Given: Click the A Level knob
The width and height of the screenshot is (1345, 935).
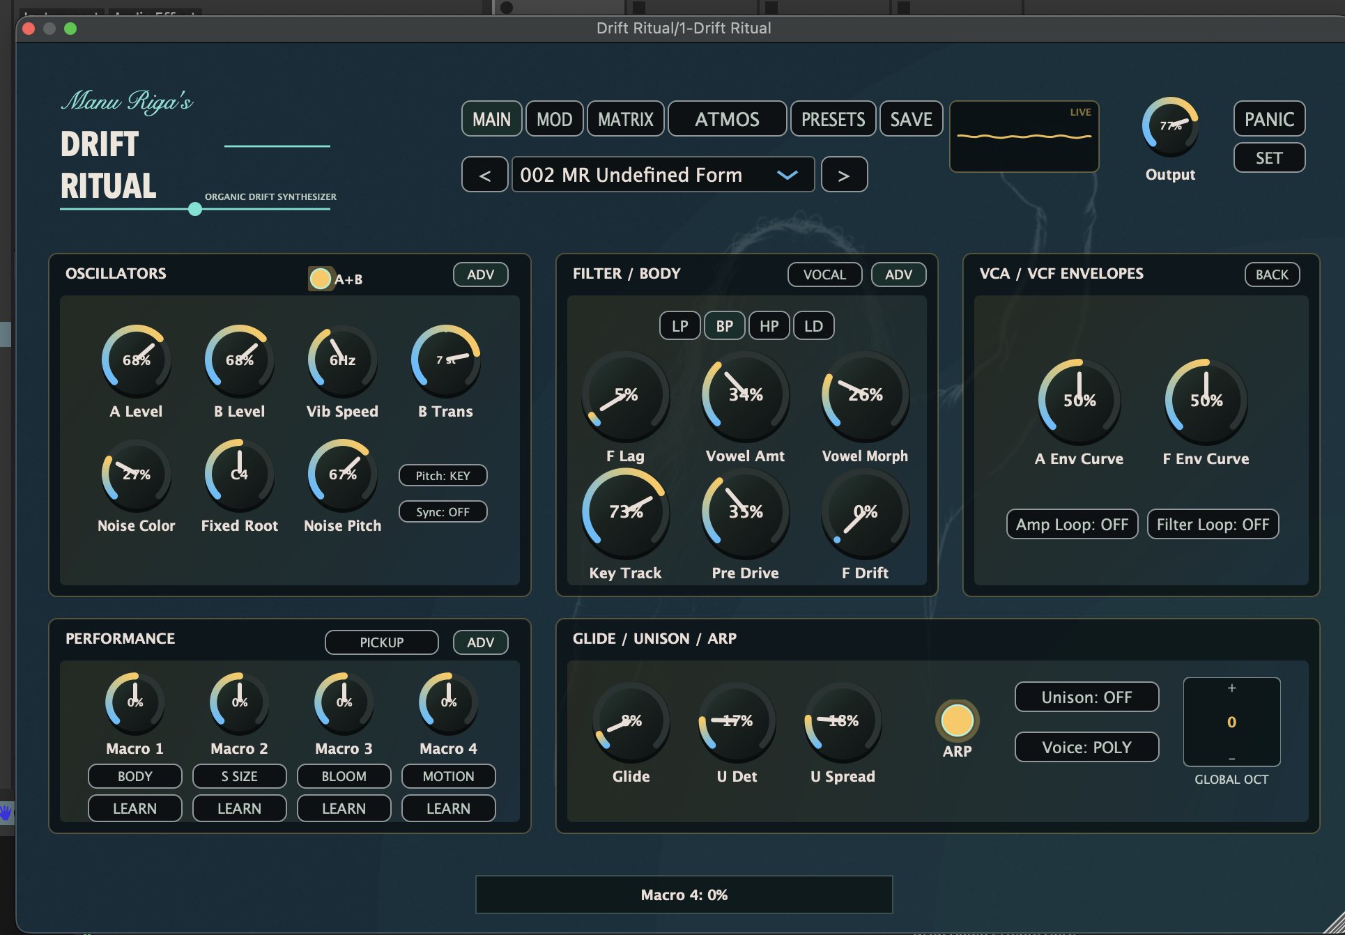Looking at the screenshot, I should pyautogui.click(x=137, y=360).
